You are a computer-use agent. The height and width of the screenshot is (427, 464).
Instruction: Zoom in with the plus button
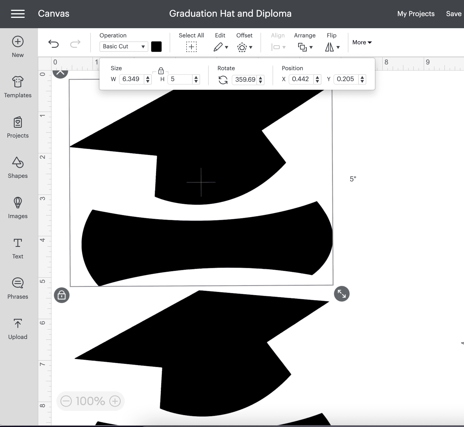[x=115, y=401]
